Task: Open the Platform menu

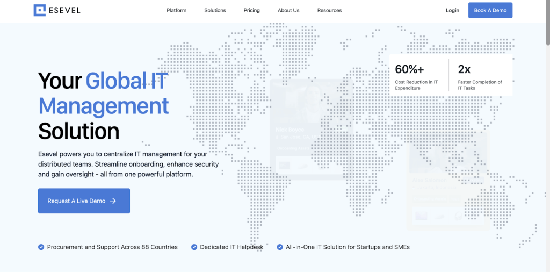Action: (x=177, y=10)
